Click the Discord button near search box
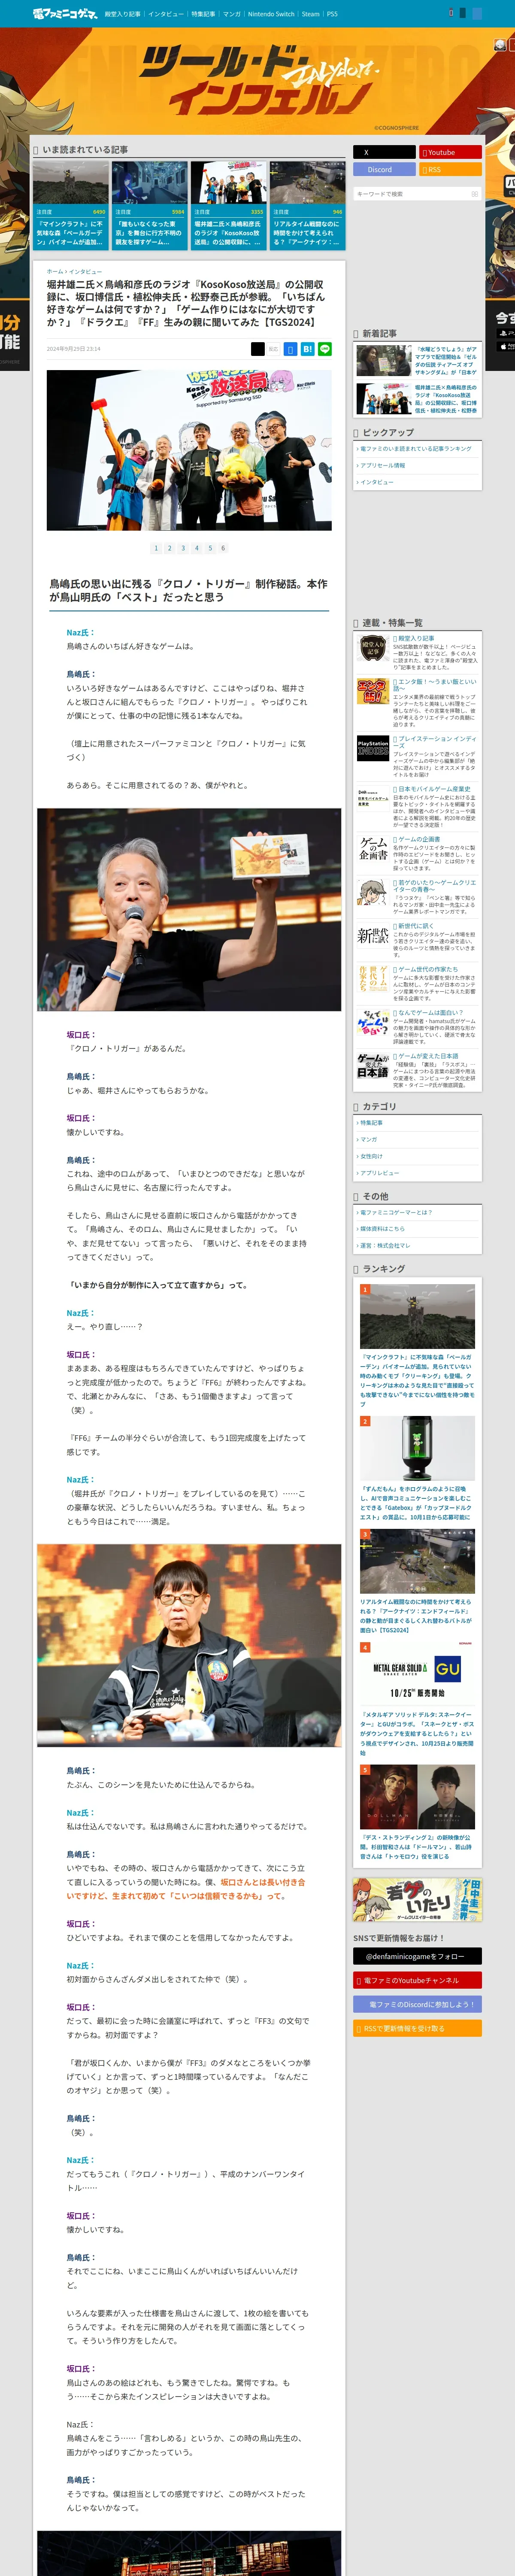This screenshot has height=2576, width=515. click(384, 169)
